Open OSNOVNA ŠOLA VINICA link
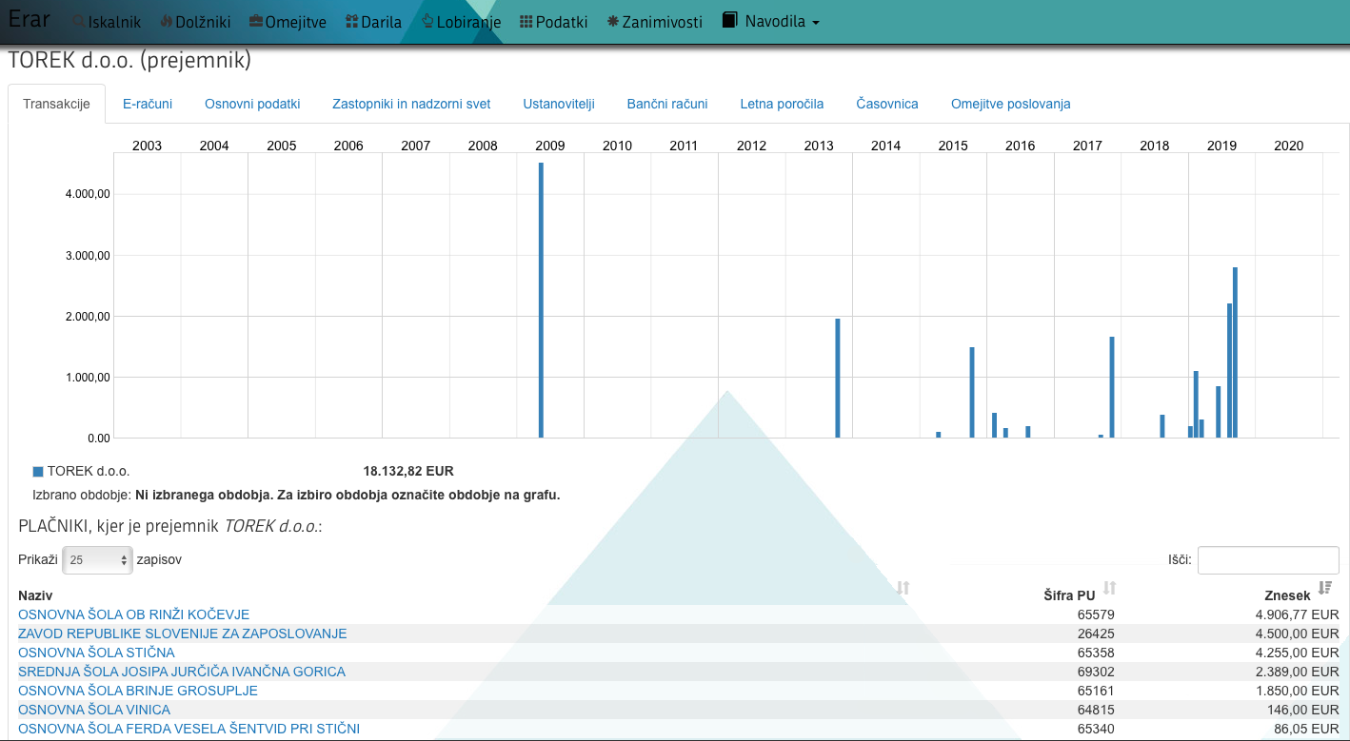Viewport: 1350px width, 741px height. (x=94, y=710)
